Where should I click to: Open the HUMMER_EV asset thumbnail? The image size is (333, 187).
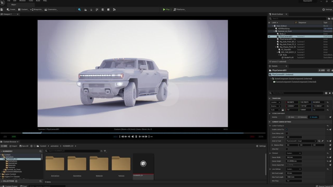pos(143,164)
